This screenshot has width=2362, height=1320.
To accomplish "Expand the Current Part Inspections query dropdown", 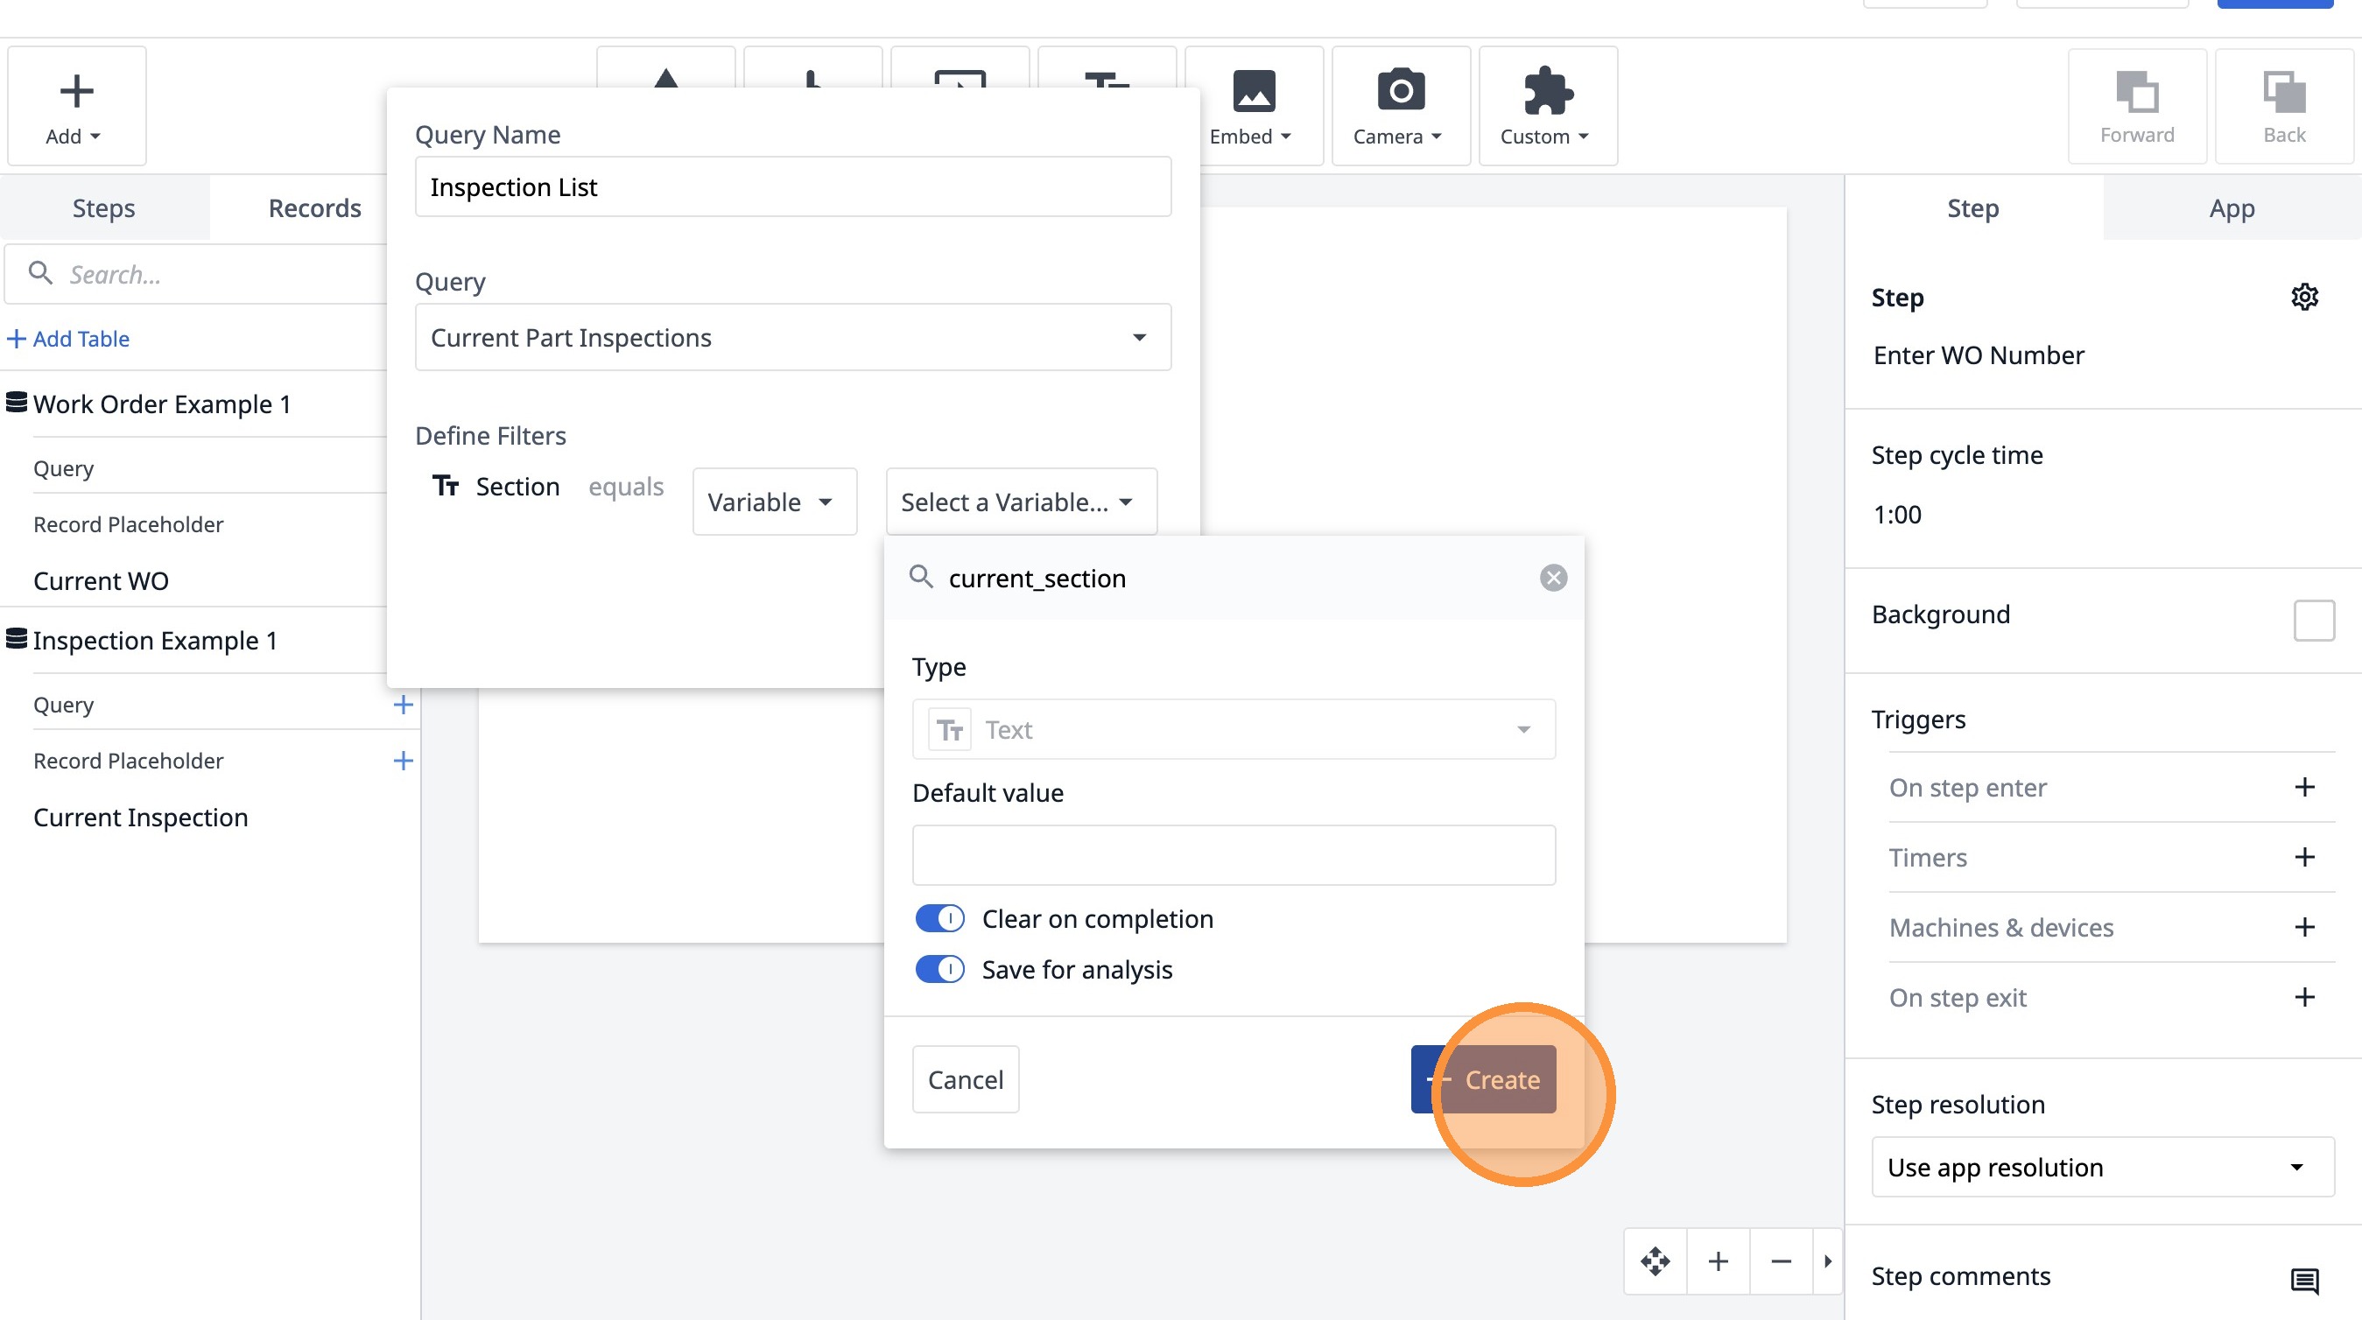I will pyautogui.click(x=792, y=337).
